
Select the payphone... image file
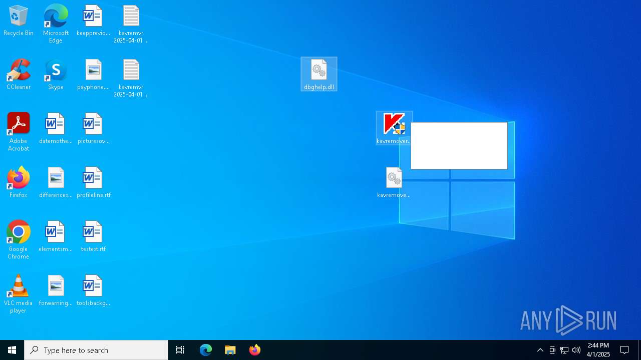[x=93, y=75]
